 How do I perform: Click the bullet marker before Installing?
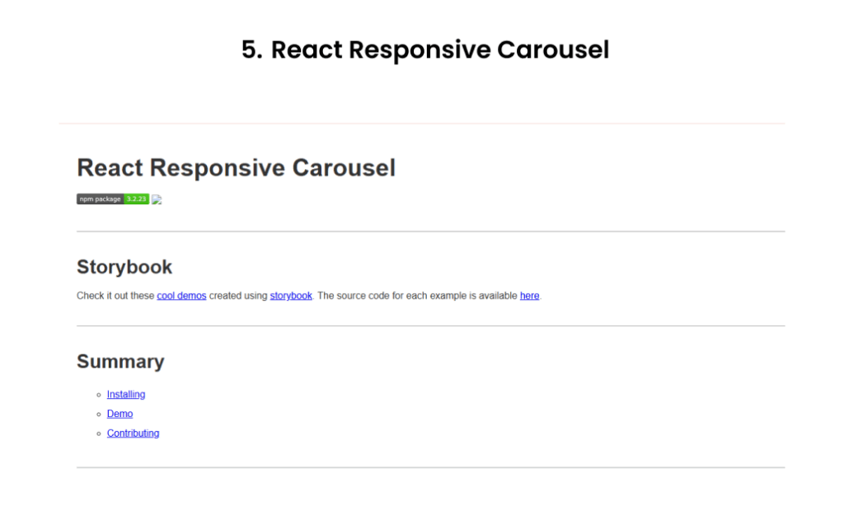[99, 395]
